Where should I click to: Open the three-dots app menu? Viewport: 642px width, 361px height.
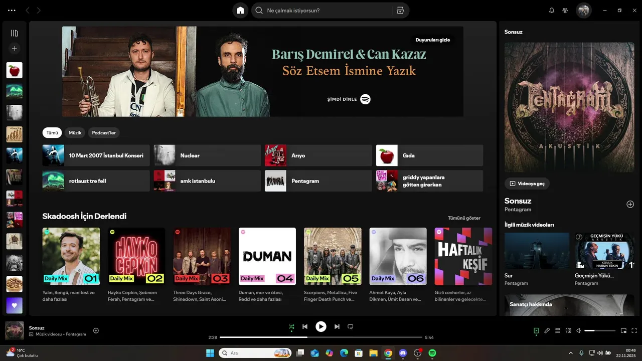point(12,10)
